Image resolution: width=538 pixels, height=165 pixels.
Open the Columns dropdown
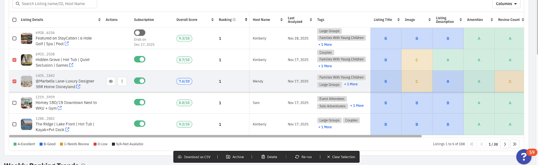coord(506,4)
